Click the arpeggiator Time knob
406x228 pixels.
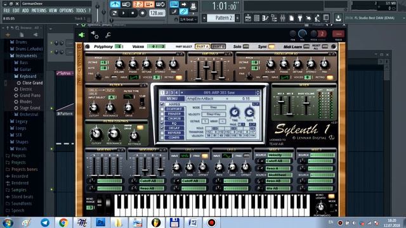pyautogui.click(x=235, y=112)
